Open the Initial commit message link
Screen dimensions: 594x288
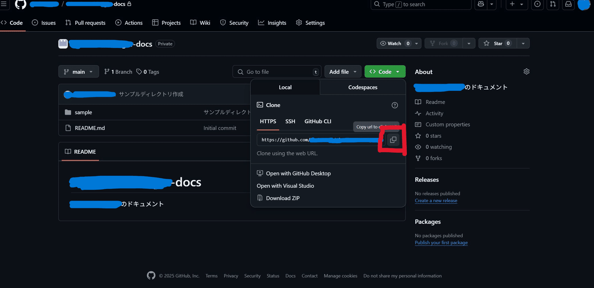click(220, 128)
